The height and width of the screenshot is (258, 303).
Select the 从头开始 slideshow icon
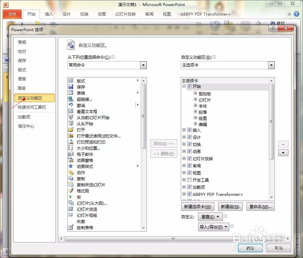[71, 123]
